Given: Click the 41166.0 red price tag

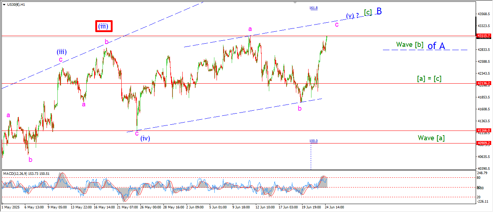Looking at the screenshot, I should [483, 131].
